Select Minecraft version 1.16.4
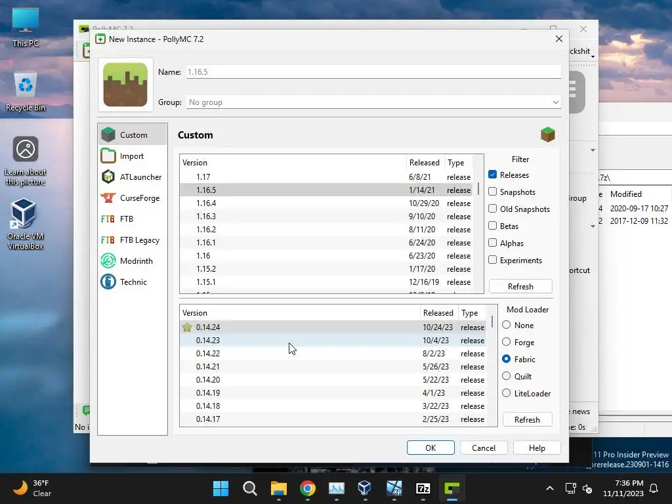672x504 pixels. coord(325,203)
